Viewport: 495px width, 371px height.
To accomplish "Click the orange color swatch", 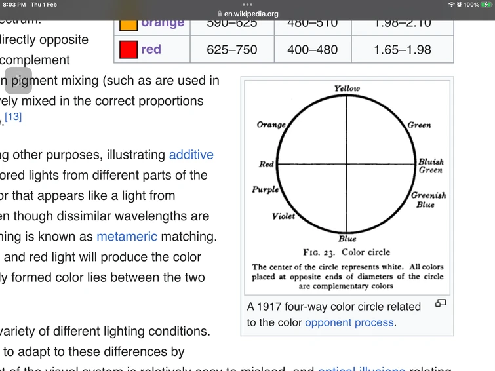I will pos(129,24).
